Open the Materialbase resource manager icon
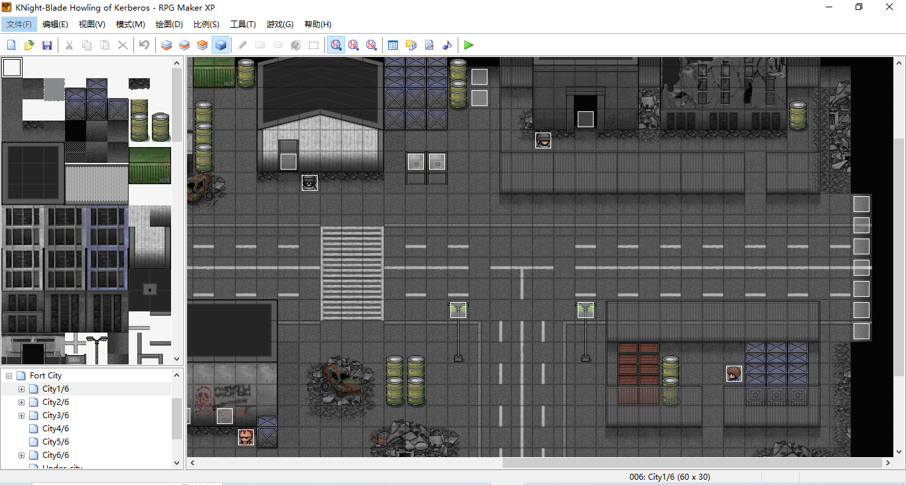Viewport: 906px width, 485px height. tap(411, 45)
